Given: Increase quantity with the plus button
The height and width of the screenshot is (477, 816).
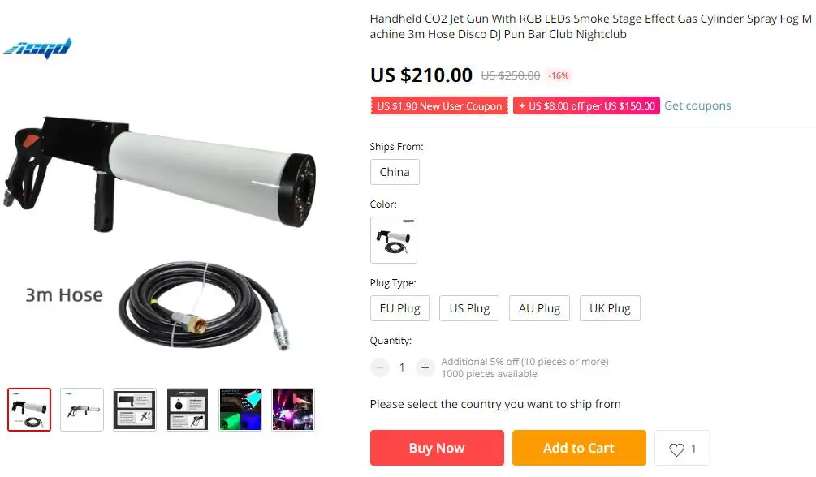Looking at the screenshot, I should [x=425, y=367].
